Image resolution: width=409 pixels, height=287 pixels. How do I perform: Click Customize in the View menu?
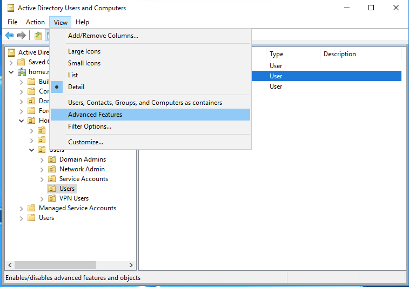[85, 142]
